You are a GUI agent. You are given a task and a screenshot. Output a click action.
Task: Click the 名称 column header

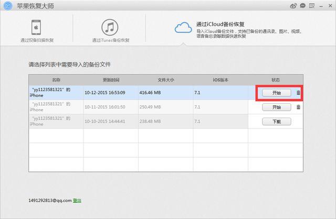click(56, 80)
